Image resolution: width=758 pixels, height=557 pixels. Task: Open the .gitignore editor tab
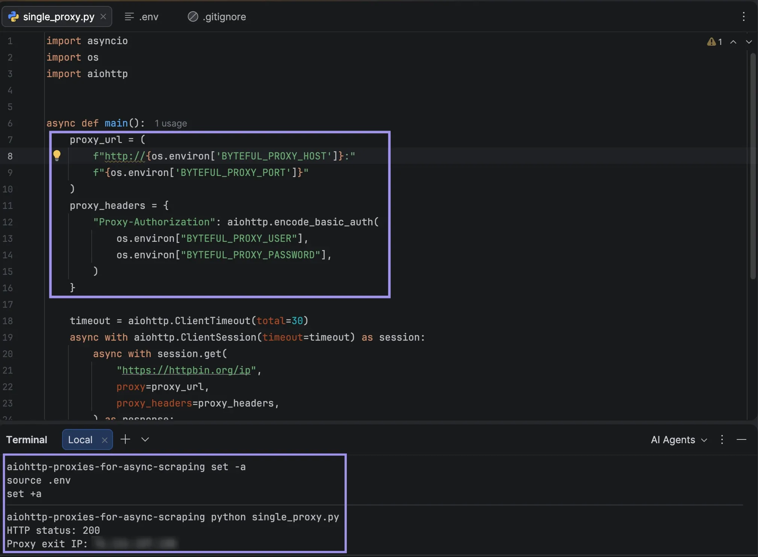click(x=217, y=17)
